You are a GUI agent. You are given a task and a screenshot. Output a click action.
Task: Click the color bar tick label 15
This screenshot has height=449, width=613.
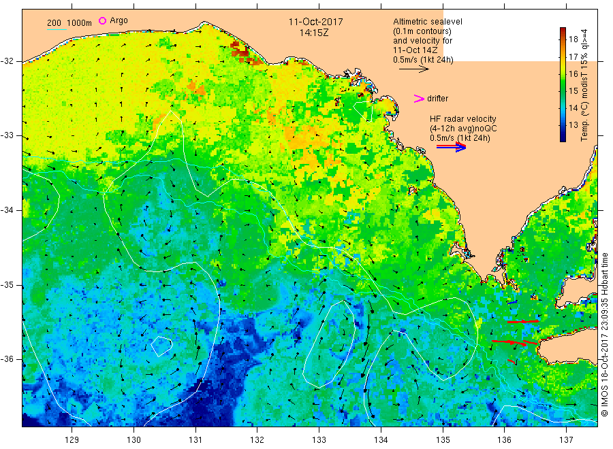[x=573, y=91]
